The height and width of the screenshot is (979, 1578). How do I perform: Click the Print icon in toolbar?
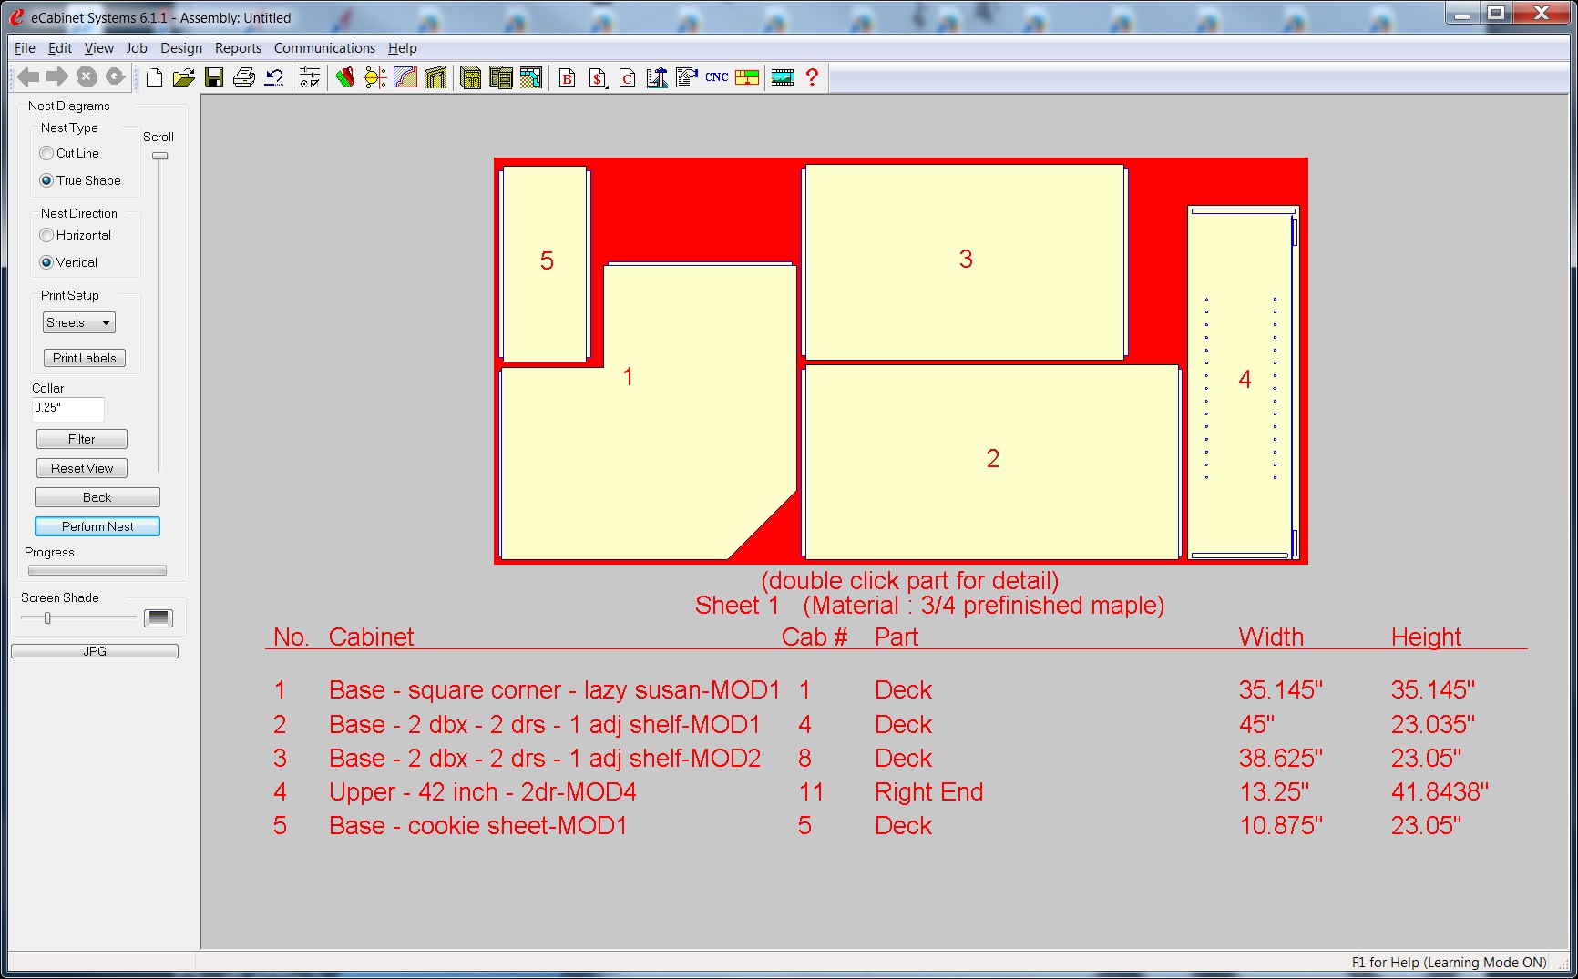(x=243, y=77)
